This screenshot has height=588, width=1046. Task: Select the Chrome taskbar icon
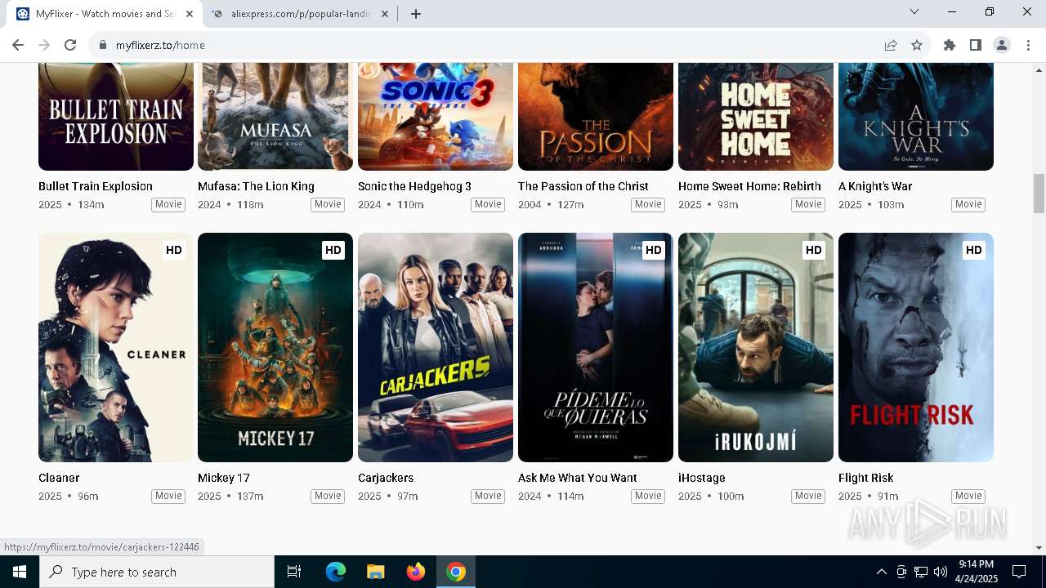(456, 572)
